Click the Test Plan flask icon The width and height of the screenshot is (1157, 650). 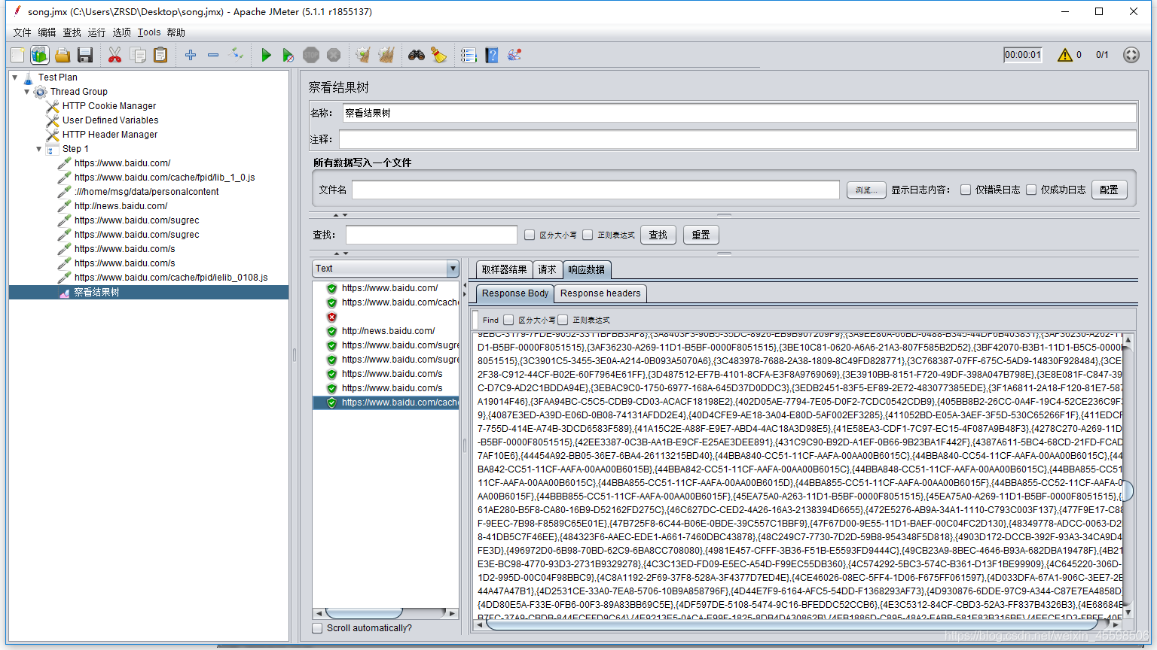pos(29,77)
